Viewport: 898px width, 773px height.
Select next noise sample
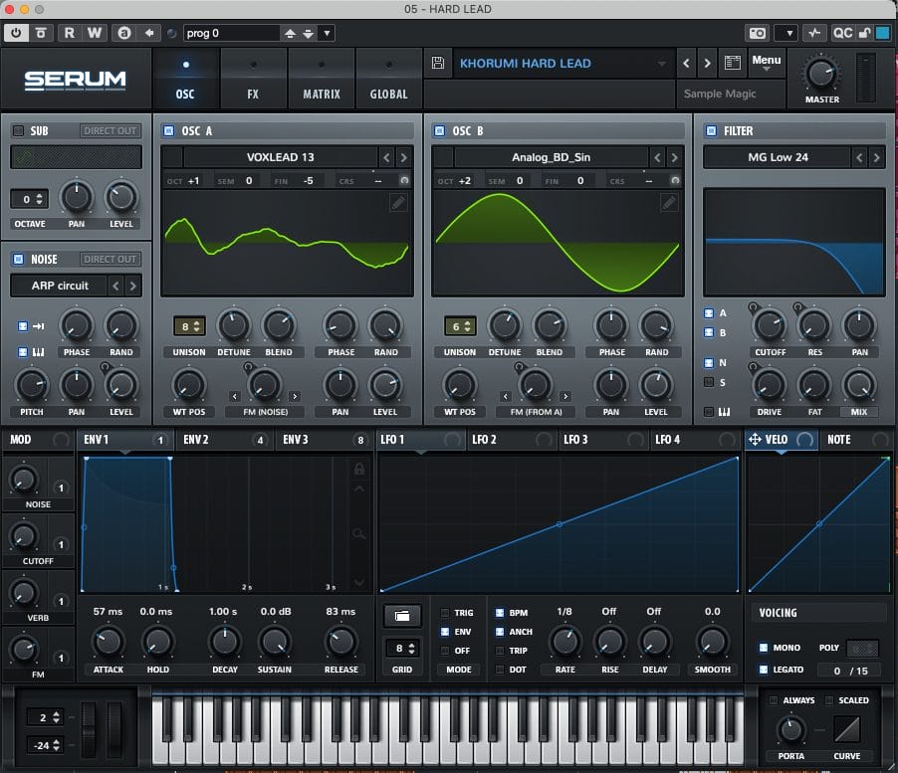pos(132,286)
